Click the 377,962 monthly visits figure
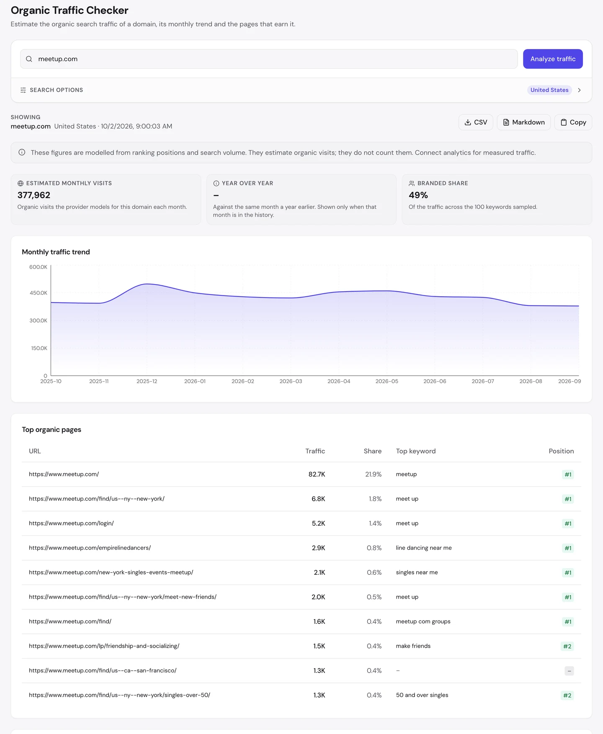Viewport: 603px width, 734px height. pos(34,195)
